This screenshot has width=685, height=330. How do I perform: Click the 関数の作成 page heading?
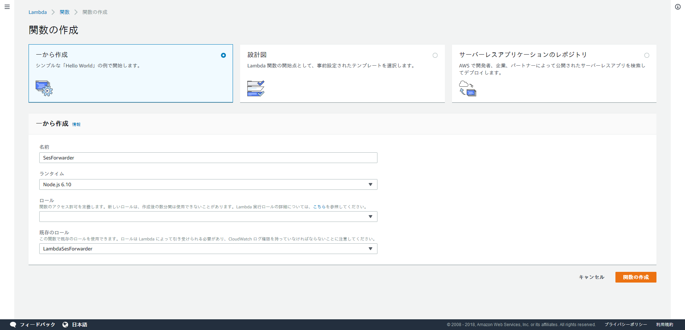point(54,30)
